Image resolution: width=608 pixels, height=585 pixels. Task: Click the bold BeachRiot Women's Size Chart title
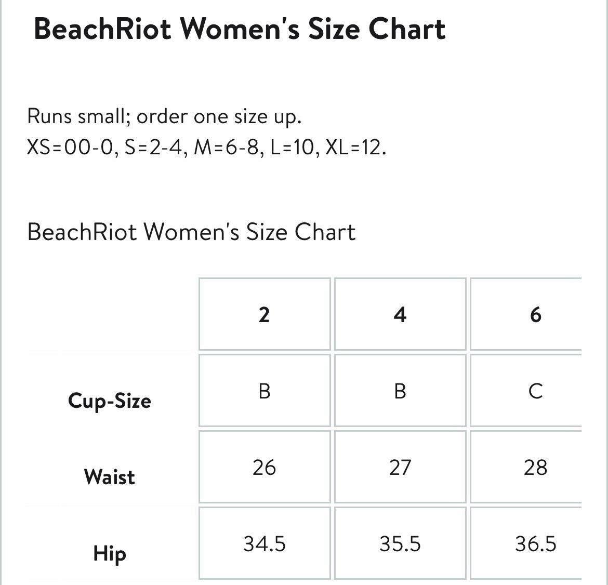click(240, 29)
